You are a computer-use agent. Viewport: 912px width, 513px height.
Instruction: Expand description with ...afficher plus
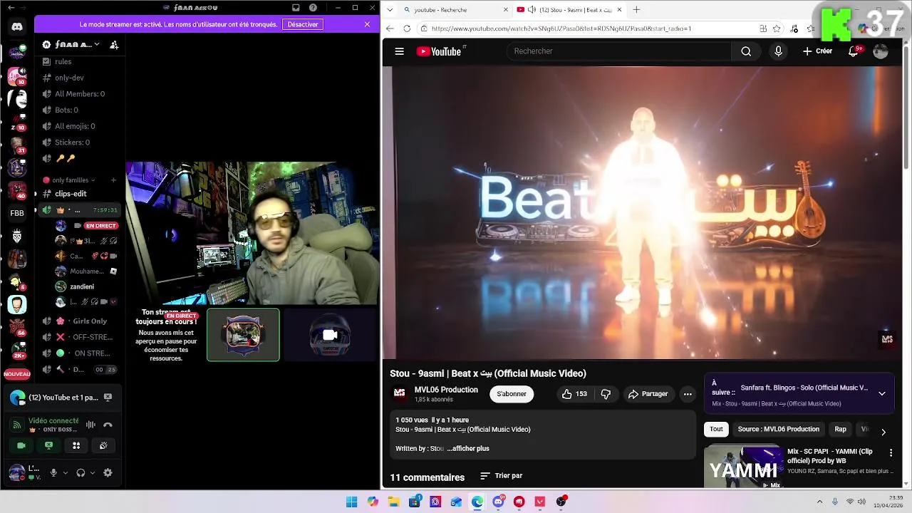point(469,449)
